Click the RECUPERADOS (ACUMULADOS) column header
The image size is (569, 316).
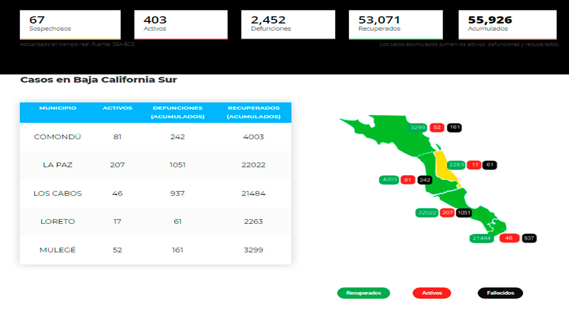pos(253,112)
